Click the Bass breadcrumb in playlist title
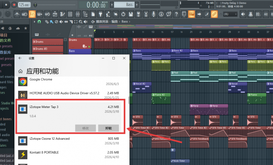This screenshot has width=273, height=165. click(x=125, y=22)
